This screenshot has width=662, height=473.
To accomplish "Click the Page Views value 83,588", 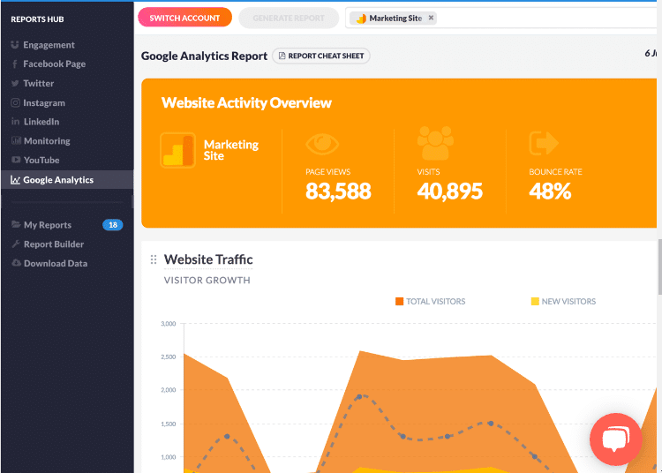I will click(x=338, y=191).
